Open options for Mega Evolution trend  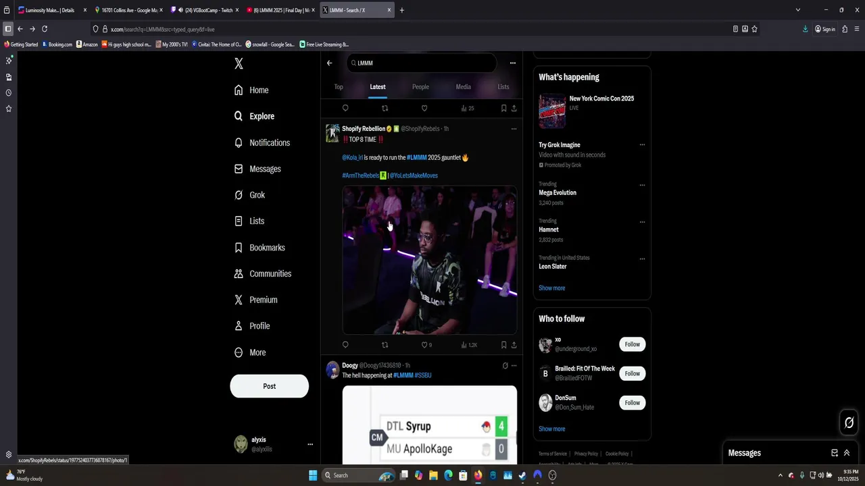click(x=642, y=185)
